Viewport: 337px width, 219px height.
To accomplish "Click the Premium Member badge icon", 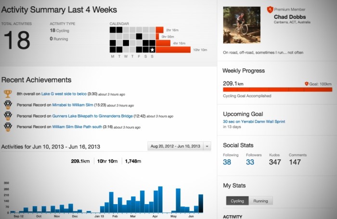I will [x=270, y=9].
